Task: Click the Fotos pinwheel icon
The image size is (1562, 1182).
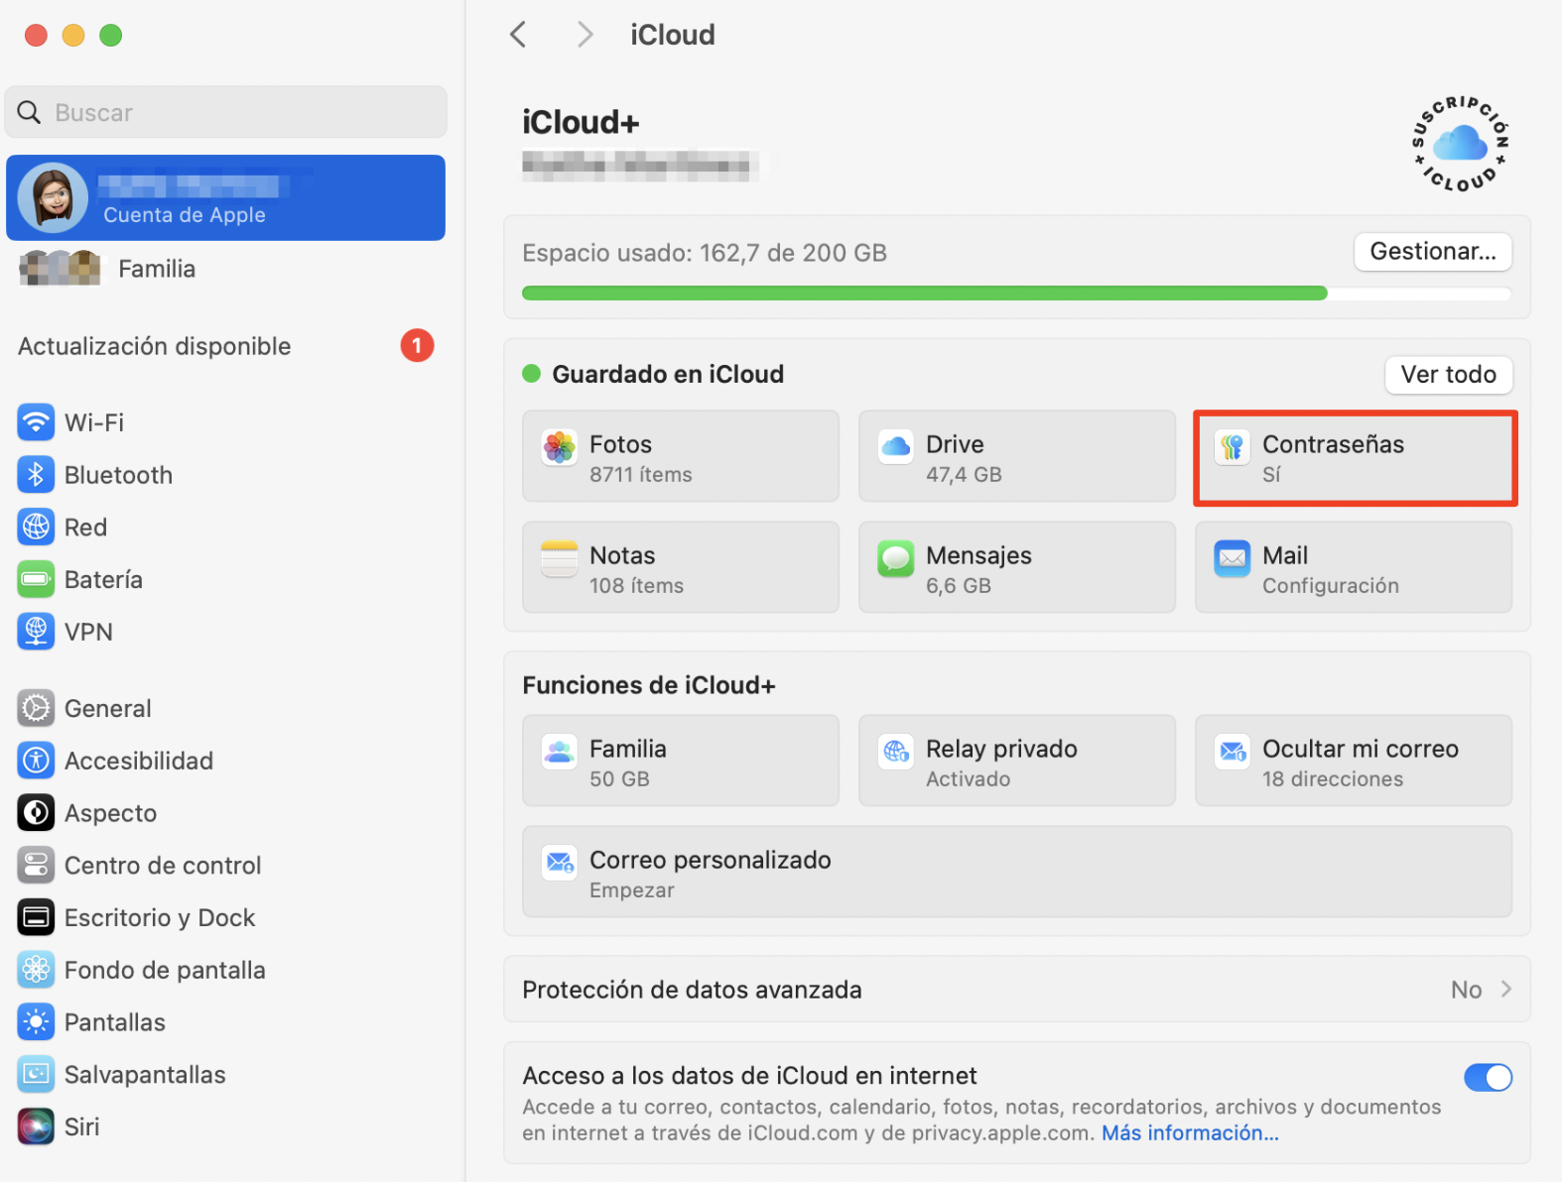Action: pyautogui.click(x=560, y=447)
